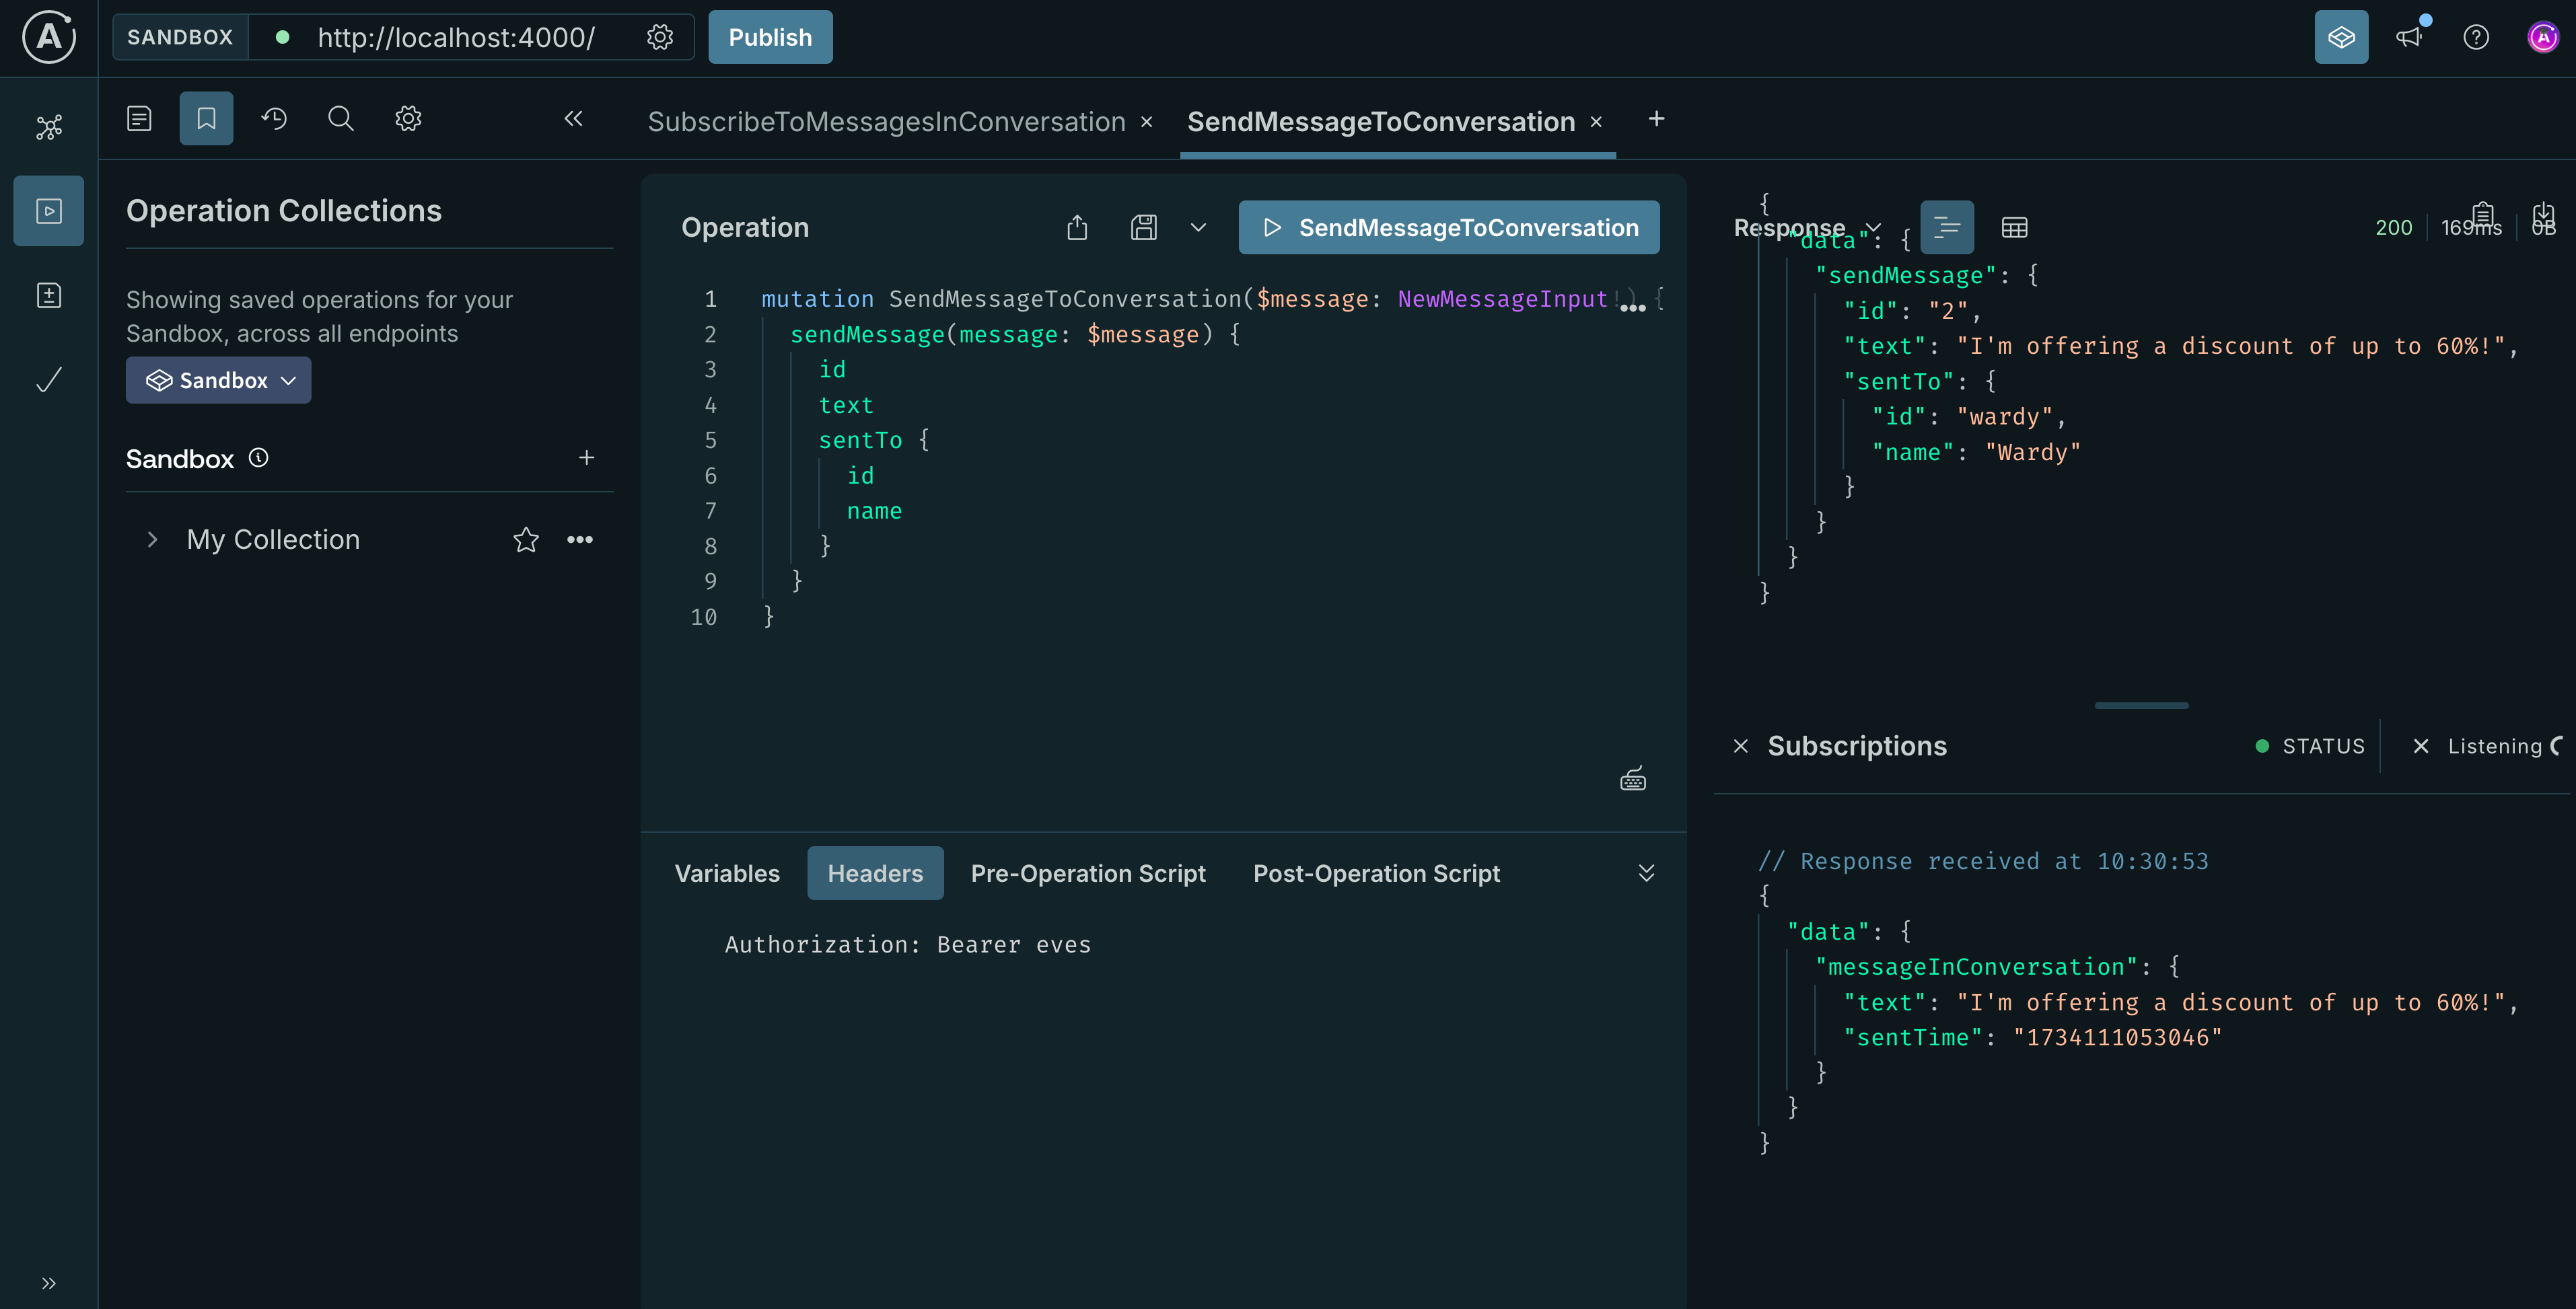Click the Publish button

(770, 37)
